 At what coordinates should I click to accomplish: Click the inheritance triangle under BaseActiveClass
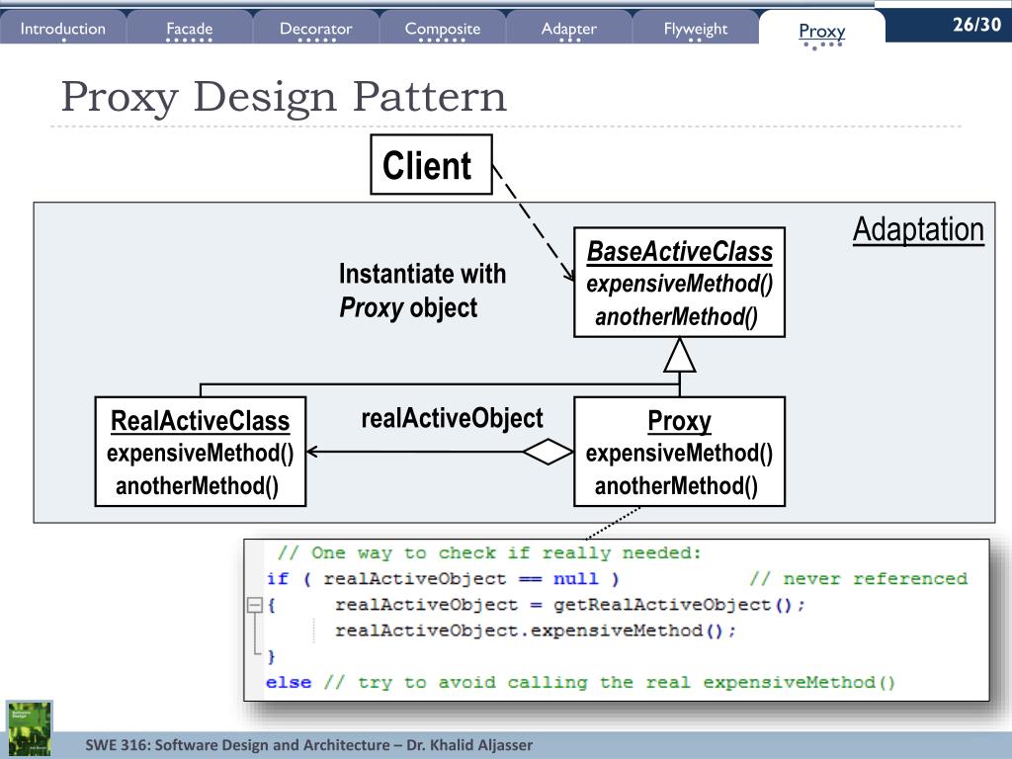(x=680, y=355)
